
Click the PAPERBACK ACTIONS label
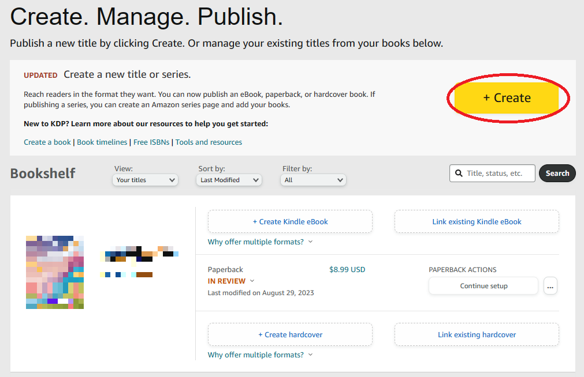[x=463, y=270]
